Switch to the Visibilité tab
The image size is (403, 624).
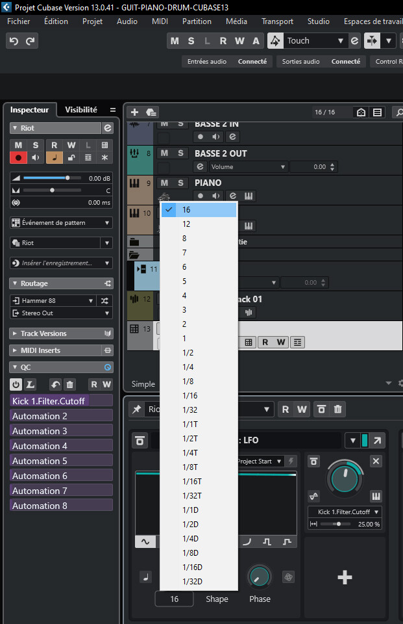click(81, 110)
